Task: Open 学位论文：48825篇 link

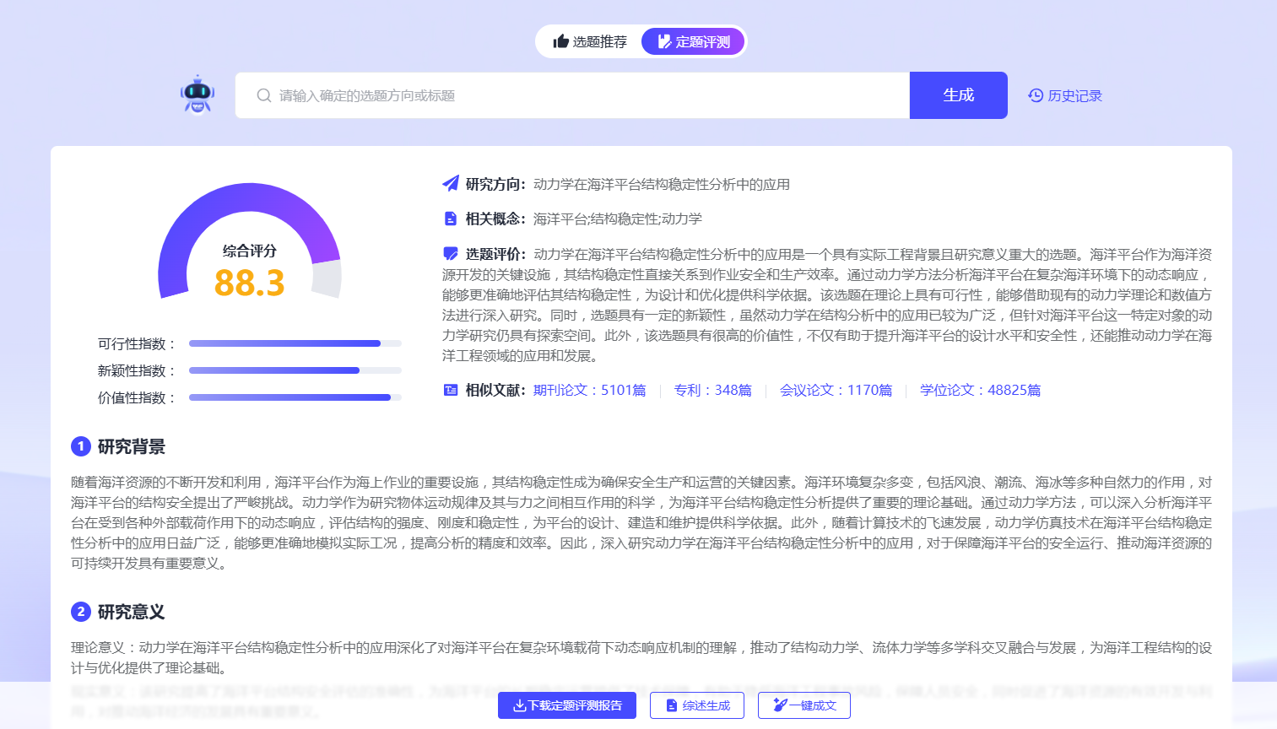Action: 981,390
